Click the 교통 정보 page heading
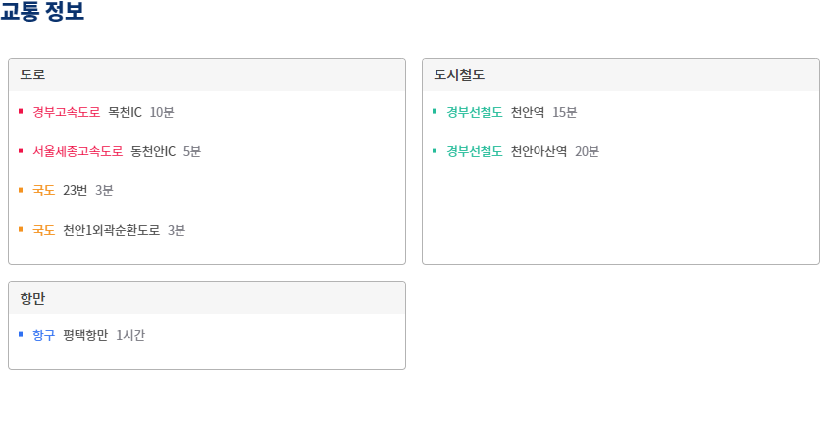The height and width of the screenshot is (424, 821). pyautogui.click(x=42, y=11)
